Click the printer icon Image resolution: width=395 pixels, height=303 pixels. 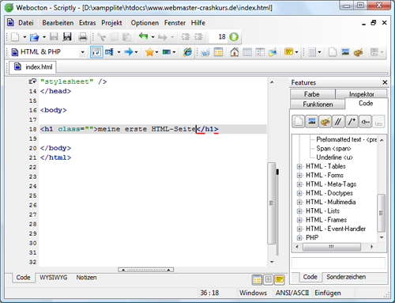pyautogui.click(x=83, y=37)
